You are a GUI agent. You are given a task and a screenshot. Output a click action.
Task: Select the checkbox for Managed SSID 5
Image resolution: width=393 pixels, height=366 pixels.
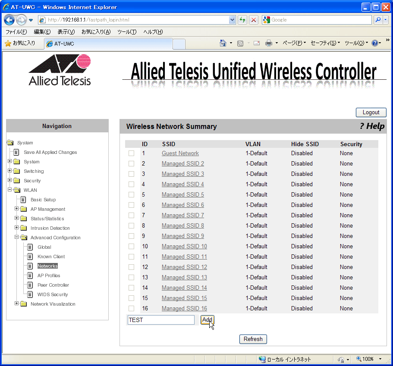click(x=131, y=195)
